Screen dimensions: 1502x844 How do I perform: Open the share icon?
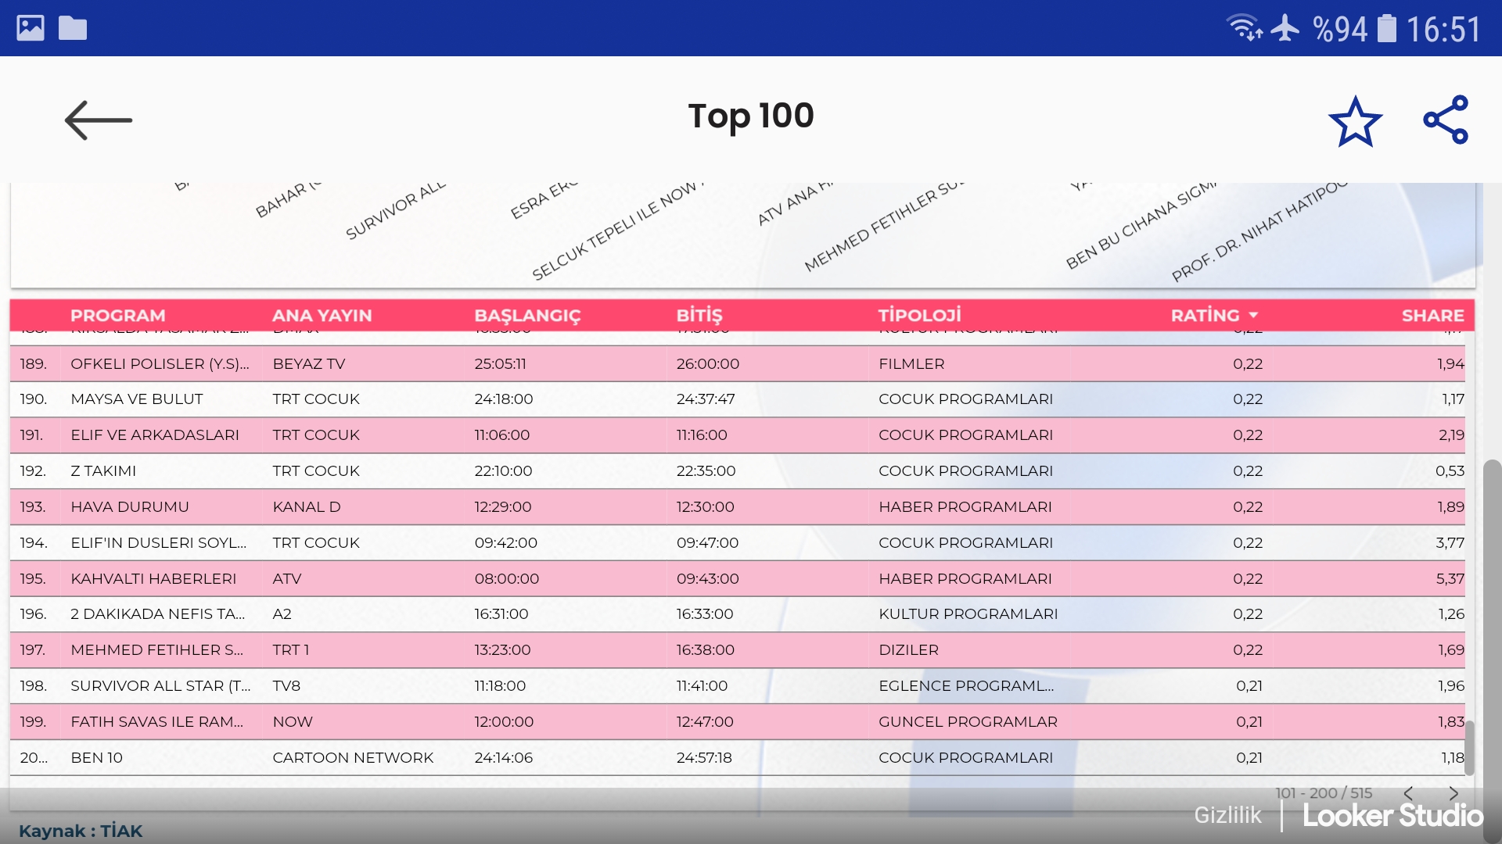[1446, 120]
